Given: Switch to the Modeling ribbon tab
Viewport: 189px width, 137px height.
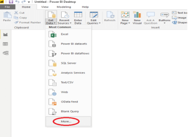Looking at the screenshot, I should (x=64, y=7).
